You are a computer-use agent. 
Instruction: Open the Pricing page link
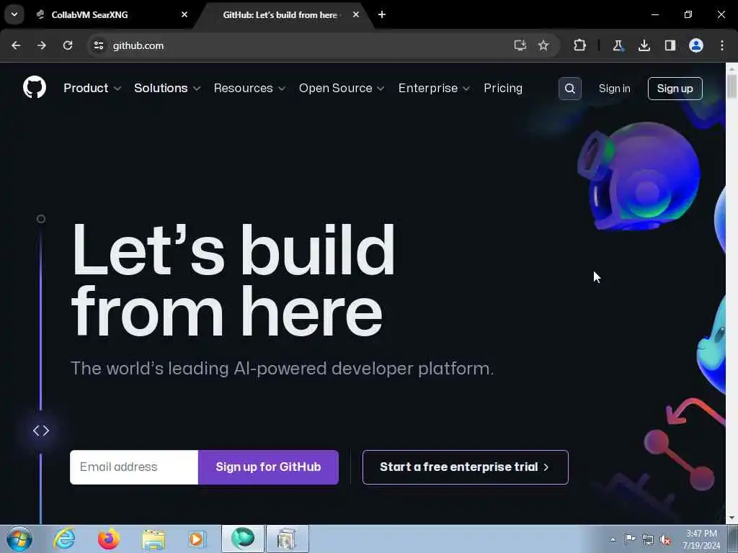coord(503,88)
